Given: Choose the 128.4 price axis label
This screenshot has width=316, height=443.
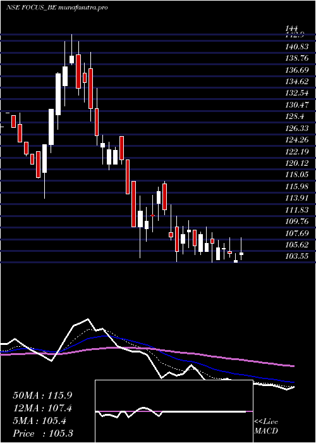Looking at the screenshot, I should (x=295, y=116).
